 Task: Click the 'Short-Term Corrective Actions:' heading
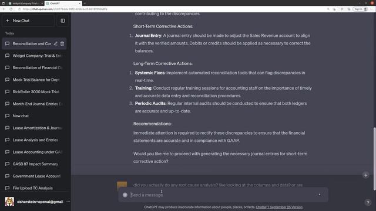pyautogui.click(x=163, y=26)
